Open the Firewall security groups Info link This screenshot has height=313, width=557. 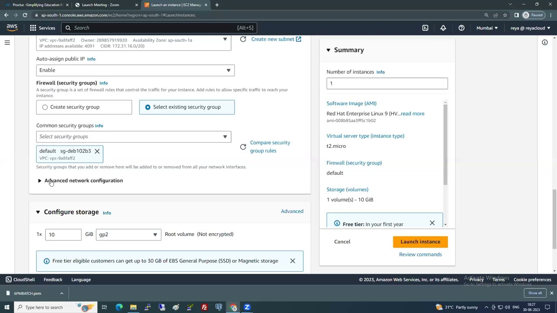(x=104, y=83)
